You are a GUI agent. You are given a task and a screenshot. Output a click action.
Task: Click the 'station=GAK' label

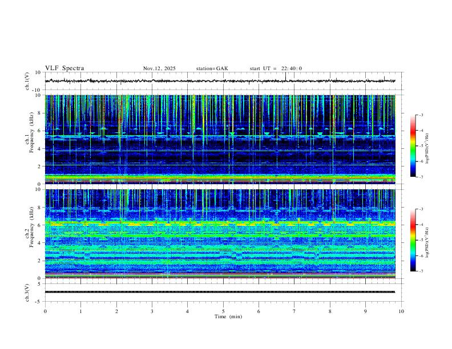click(x=212, y=68)
